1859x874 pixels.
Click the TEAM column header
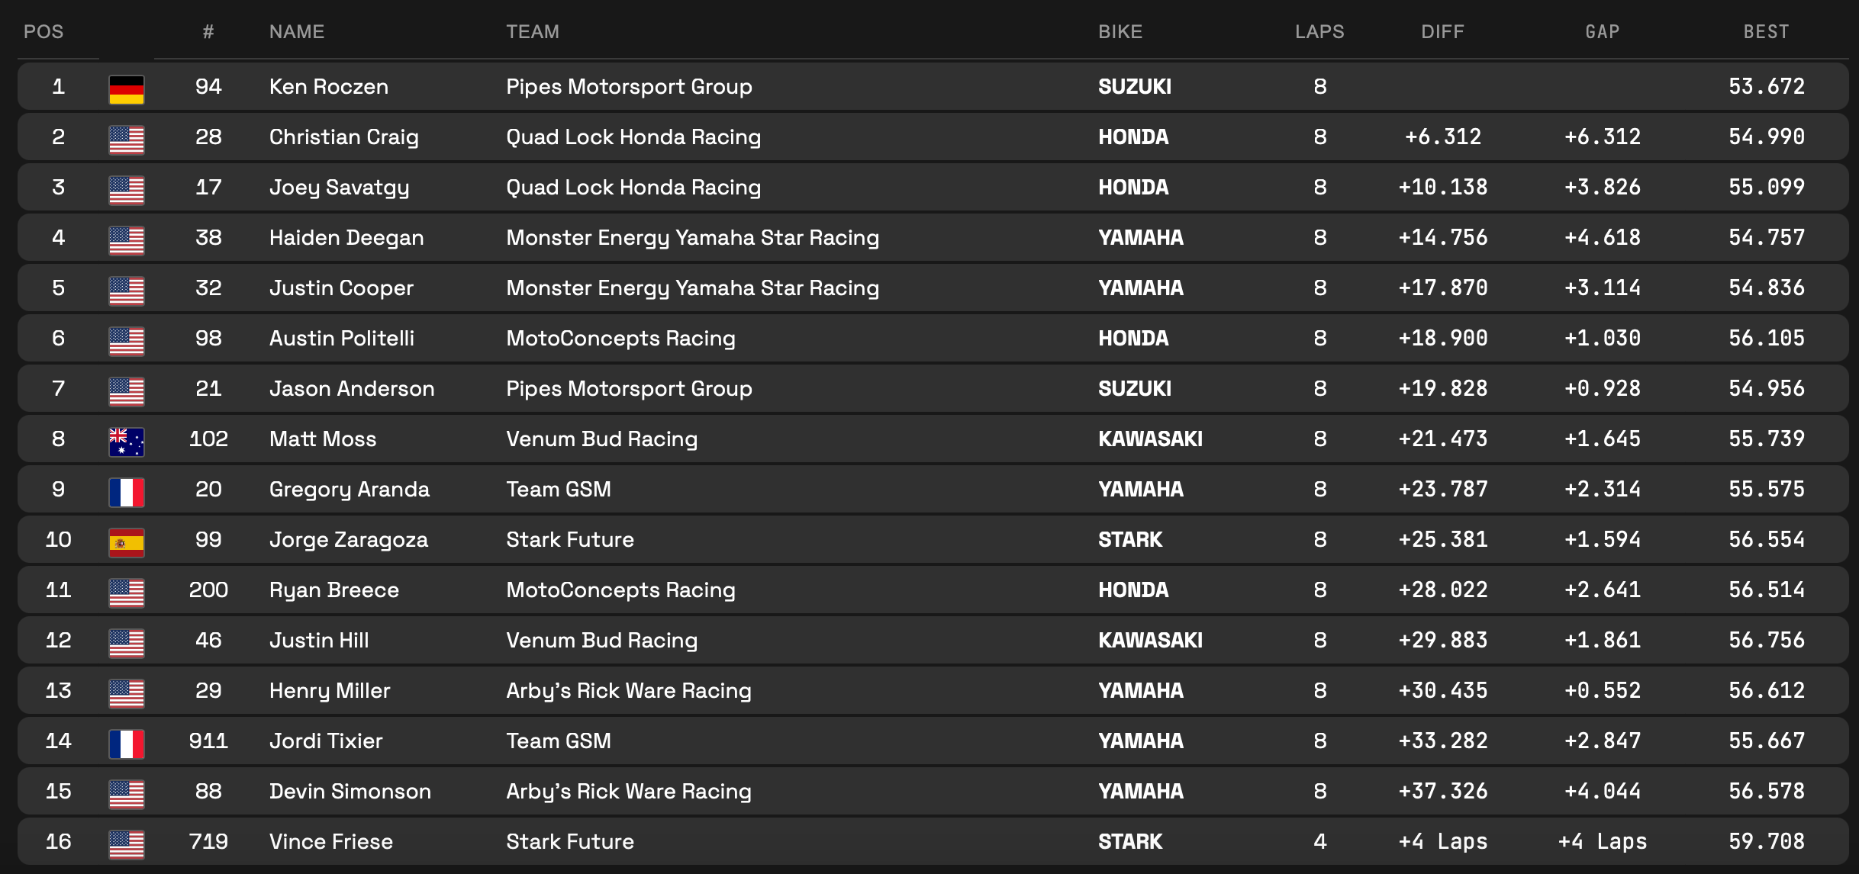[533, 32]
